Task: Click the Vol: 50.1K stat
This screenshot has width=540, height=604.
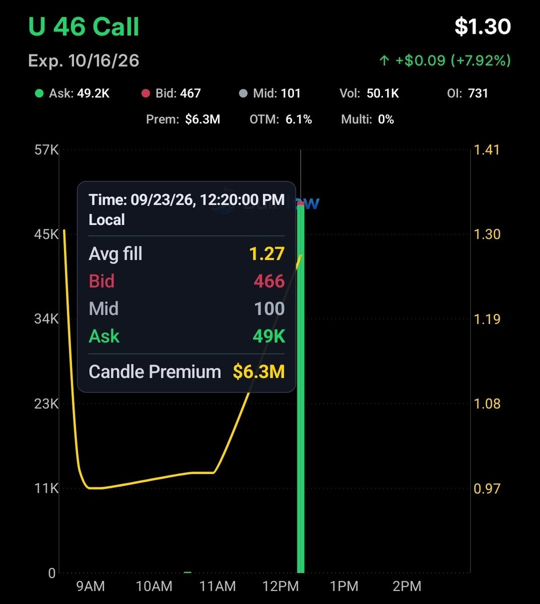Action: click(x=369, y=94)
